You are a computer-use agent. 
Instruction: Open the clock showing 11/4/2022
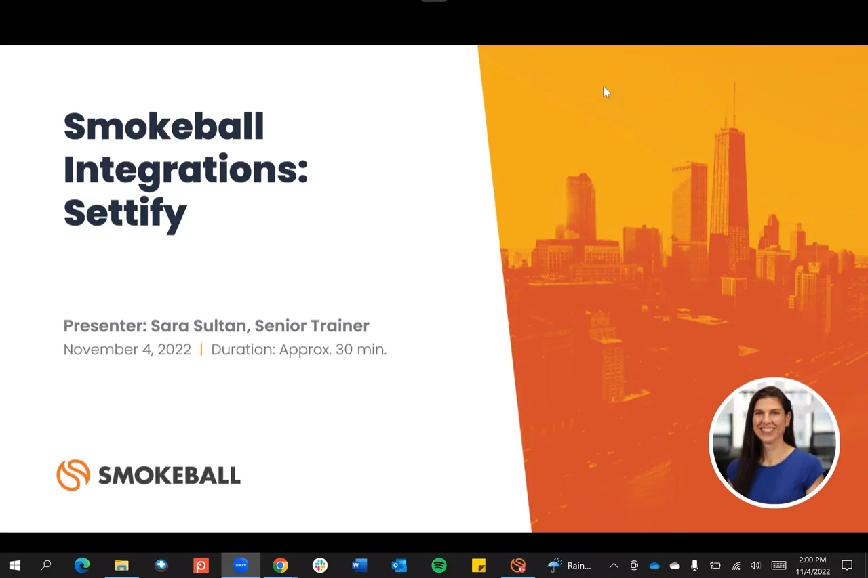tap(812, 565)
